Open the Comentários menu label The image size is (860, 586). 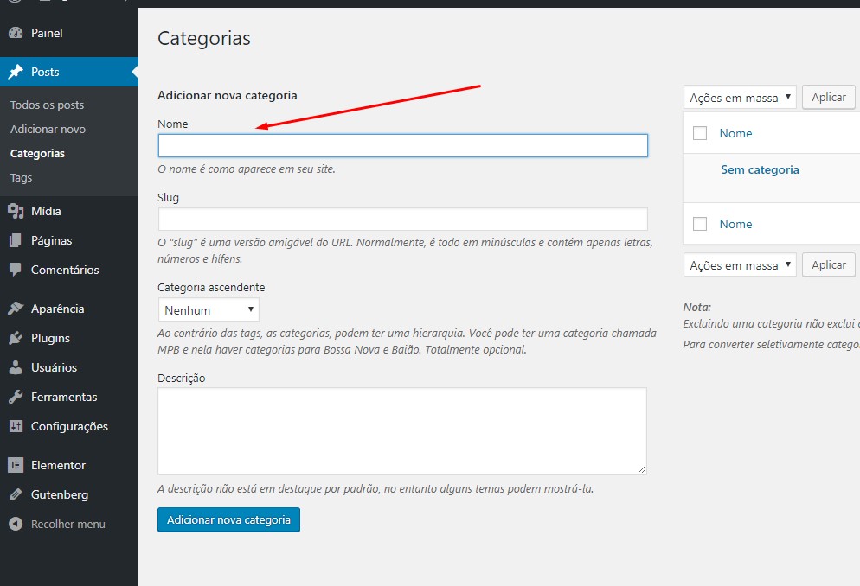(x=65, y=270)
